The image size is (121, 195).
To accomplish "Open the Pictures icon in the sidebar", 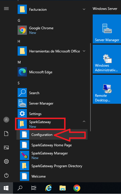I will pyautogui.click(x=6, y=147).
